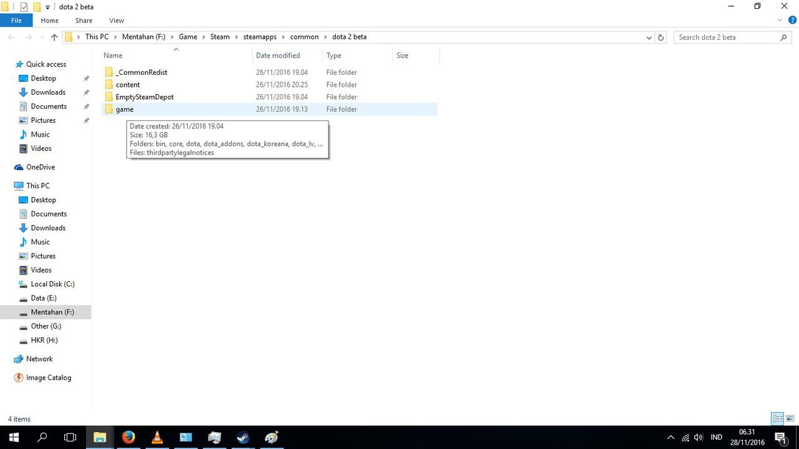Click the IND input language indicator
Screen dimensions: 799x449
coord(716,437)
